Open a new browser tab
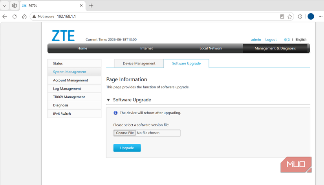This screenshot has width=324, height=185. click(91, 5)
